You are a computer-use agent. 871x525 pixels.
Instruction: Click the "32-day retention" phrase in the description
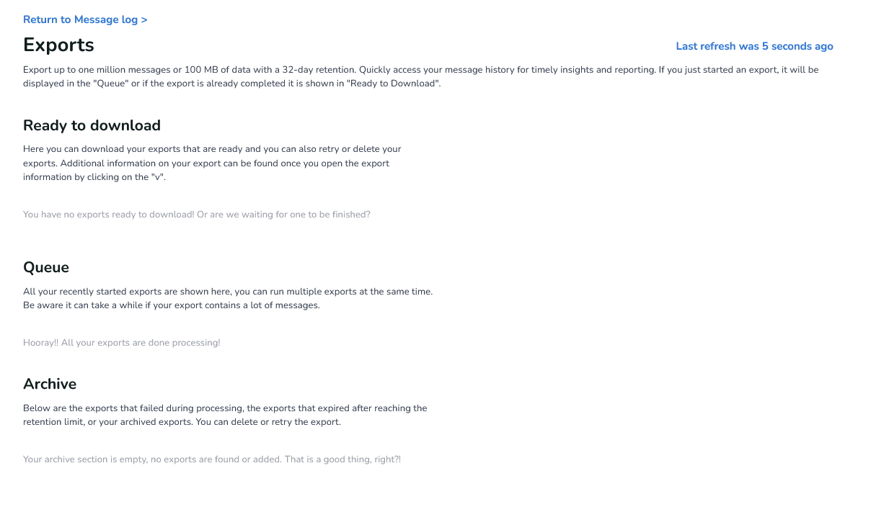pyautogui.click(x=318, y=70)
